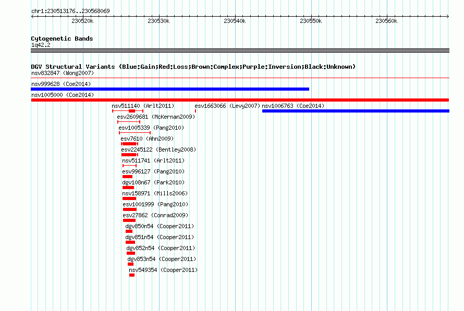
Task: Open the dgv108n67 (Park2010) label
Action: (153, 182)
